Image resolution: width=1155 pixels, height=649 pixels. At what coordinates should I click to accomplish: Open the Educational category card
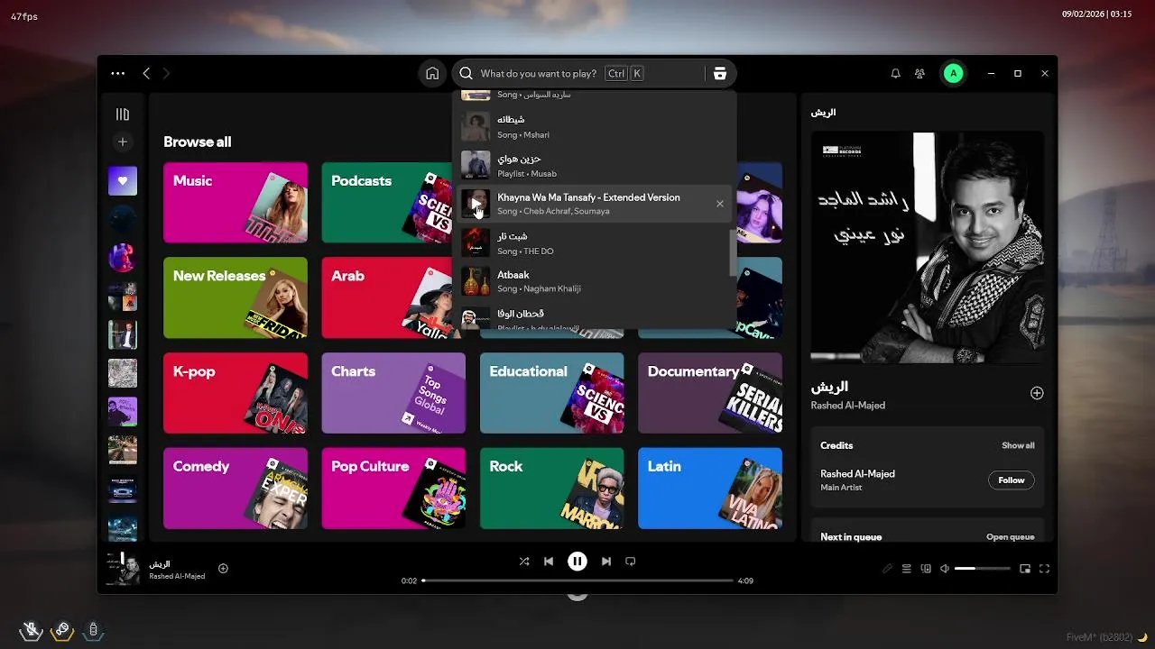pyautogui.click(x=552, y=393)
